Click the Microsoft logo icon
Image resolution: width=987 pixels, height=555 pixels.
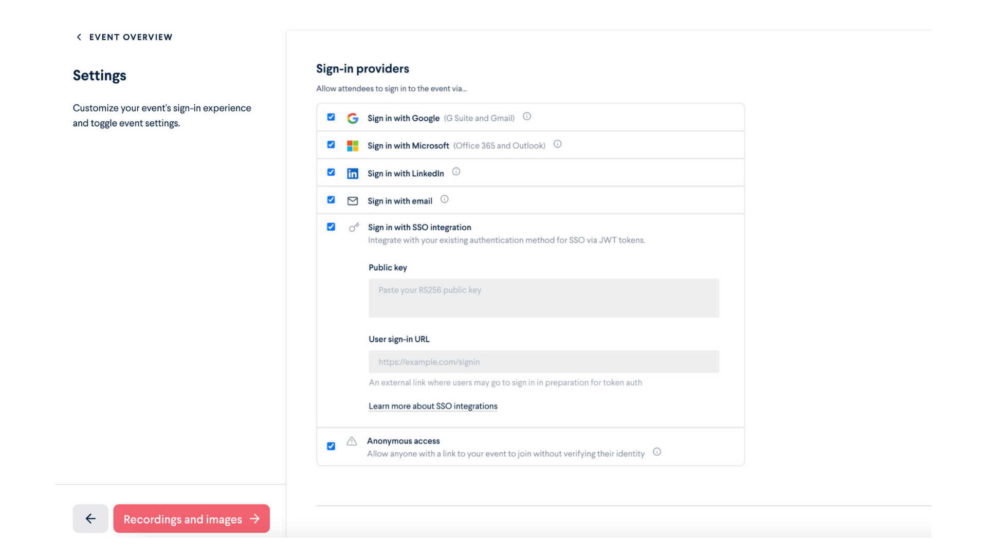coord(353,146)
